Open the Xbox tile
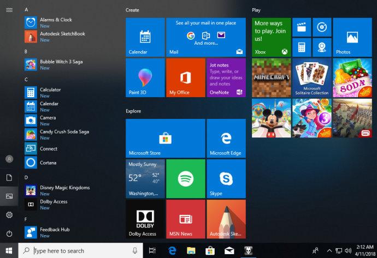This screenshot has width=377, height=258. (271, 37)
